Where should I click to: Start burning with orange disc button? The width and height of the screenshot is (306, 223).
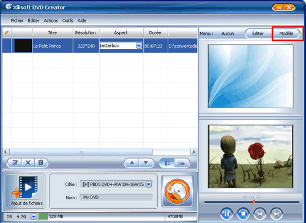point(177,191)
